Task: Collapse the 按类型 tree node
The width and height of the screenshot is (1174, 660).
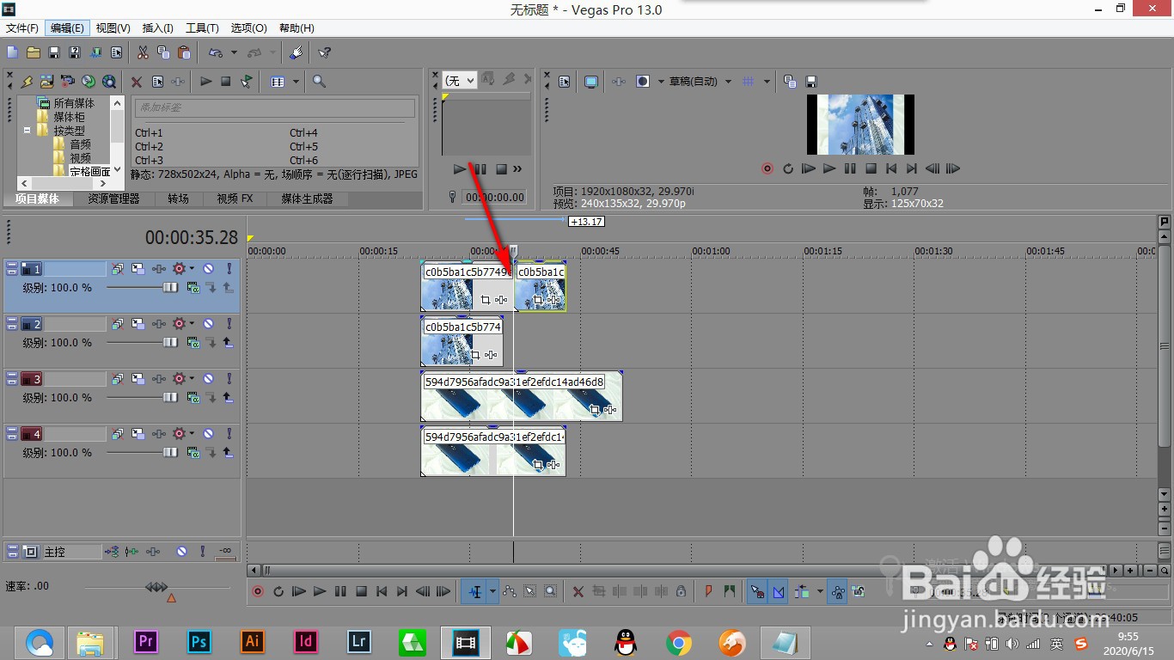Action: click(x=27, y=131)
